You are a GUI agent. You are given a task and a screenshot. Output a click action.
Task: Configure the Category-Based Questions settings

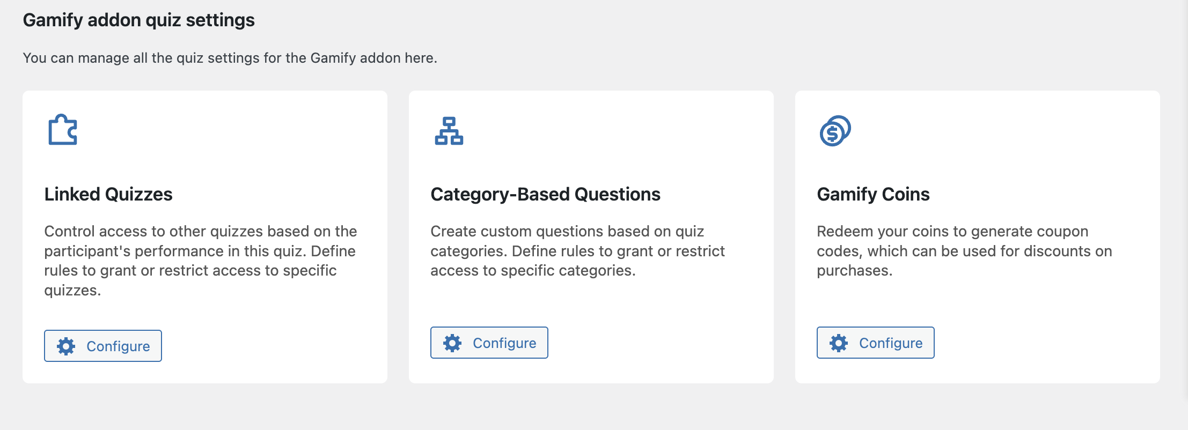(x=489, y=343)
